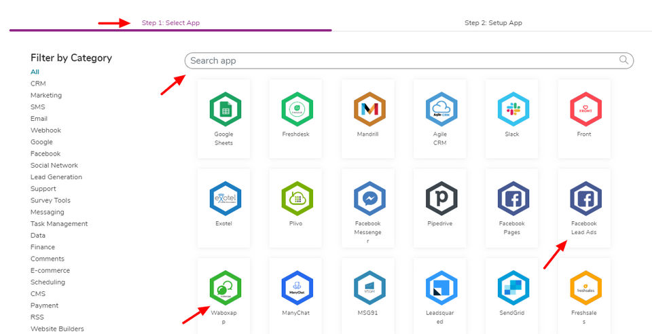Choose the SendGrid app icon
Image resolution: width=652 pixels, height=334 pixels.
(513, 287)
